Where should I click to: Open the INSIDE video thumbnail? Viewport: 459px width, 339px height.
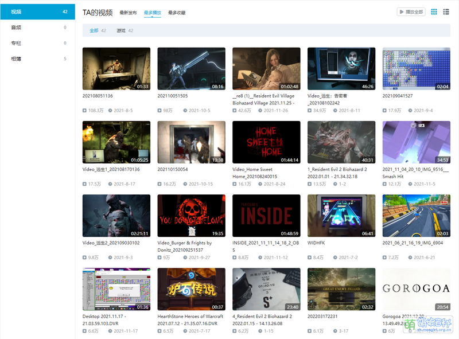(x=266, y=216)
